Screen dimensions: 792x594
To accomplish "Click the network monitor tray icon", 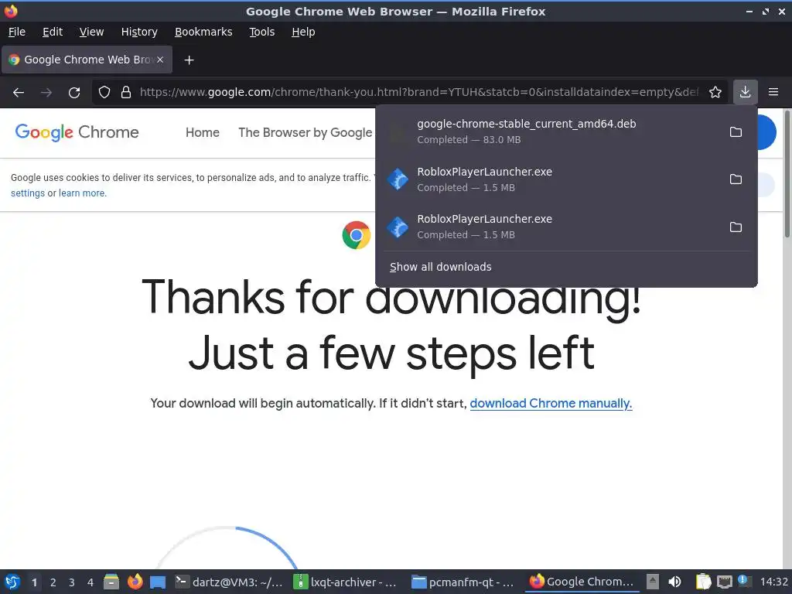I will click(x=724, y=582).
